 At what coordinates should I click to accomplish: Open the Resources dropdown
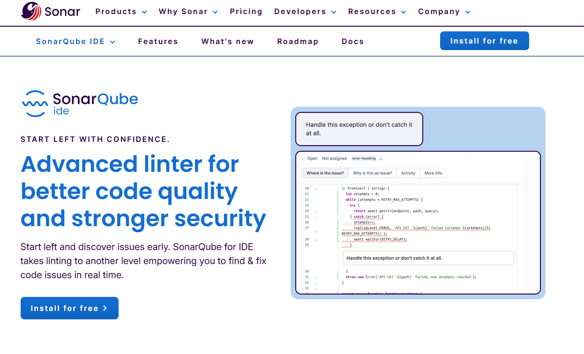point(377,12)
